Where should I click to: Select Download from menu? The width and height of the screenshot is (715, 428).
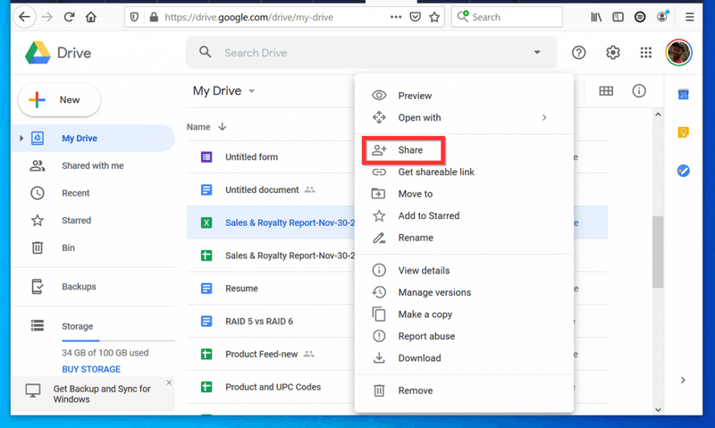464,357
